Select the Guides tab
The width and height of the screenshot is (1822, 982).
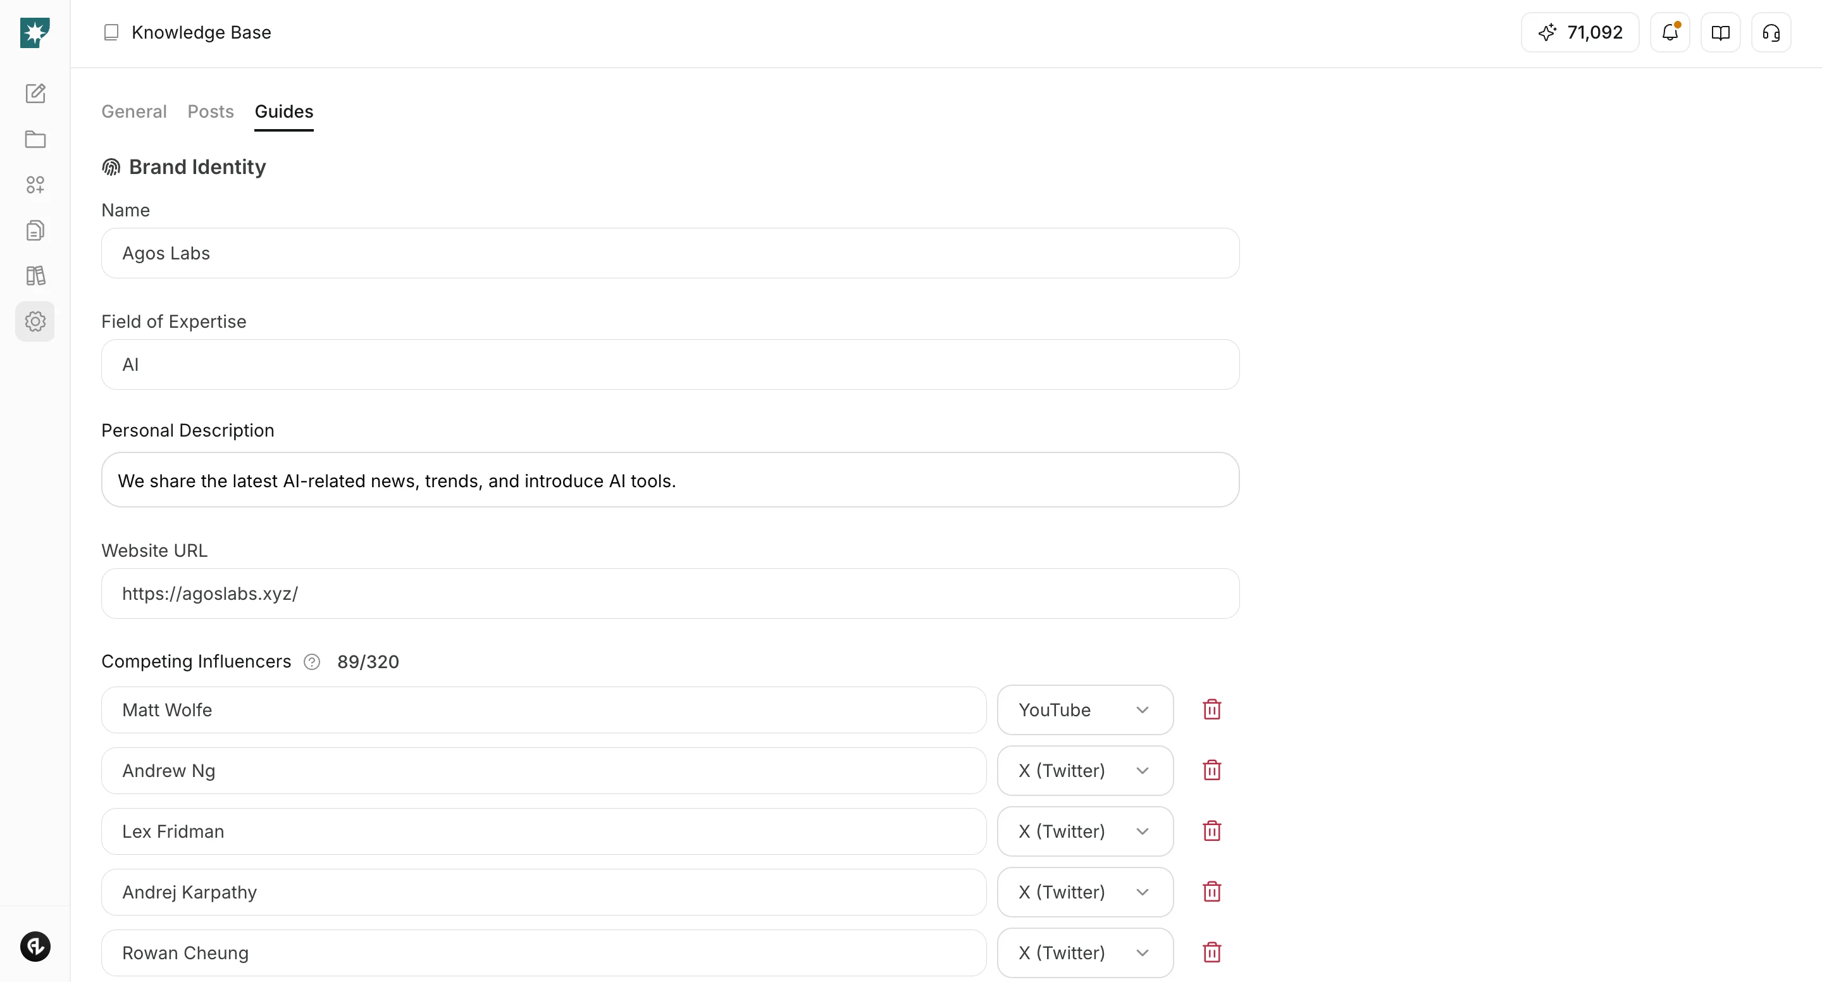tap(283, 112)
